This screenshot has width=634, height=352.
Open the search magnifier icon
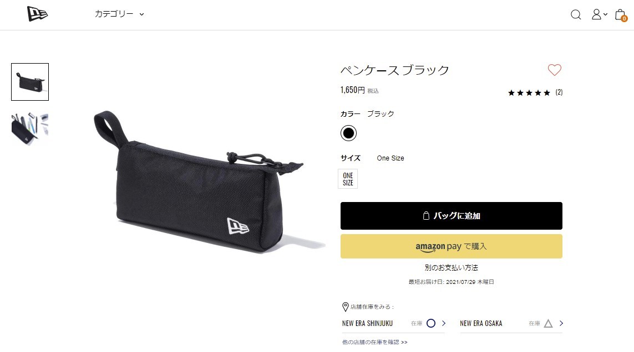tap(576, 15)
